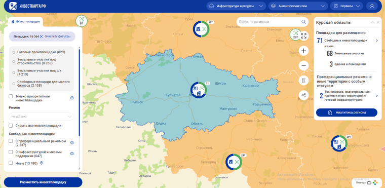The image size is (385, 188).
Task: Click Аналитика региона button
Action: pyautogui.click(x=346, y=112)
